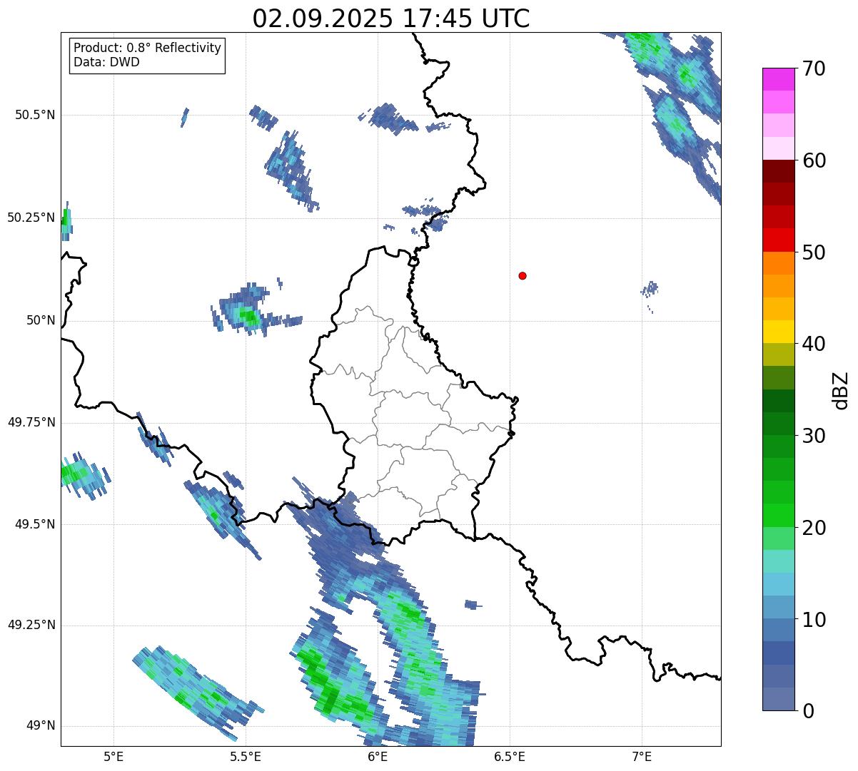This screenshot has width=858, height=771.
Task: Click the '50.5°N' latitude label
Action: (35, 115)
